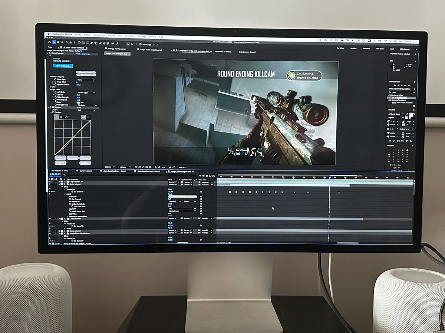Hide layer 3 with the eye icon

click(x=49, y=218)
